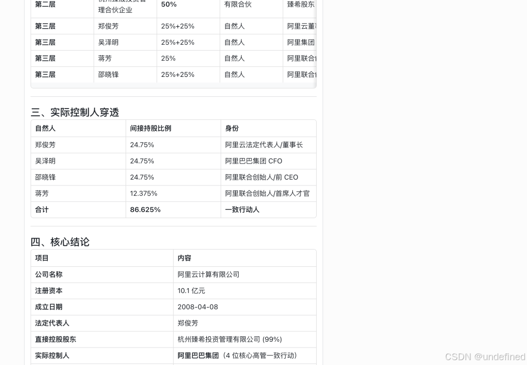Click the 项目 column header

[41, 258]
